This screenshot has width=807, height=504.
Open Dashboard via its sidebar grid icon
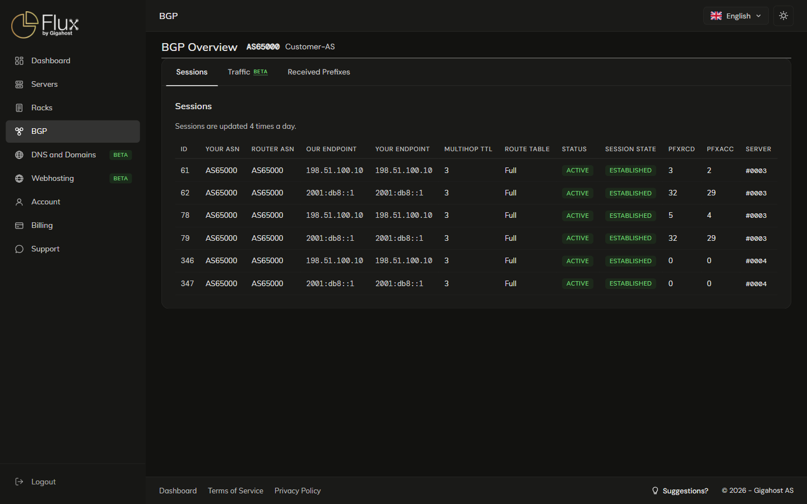point(19,60)
